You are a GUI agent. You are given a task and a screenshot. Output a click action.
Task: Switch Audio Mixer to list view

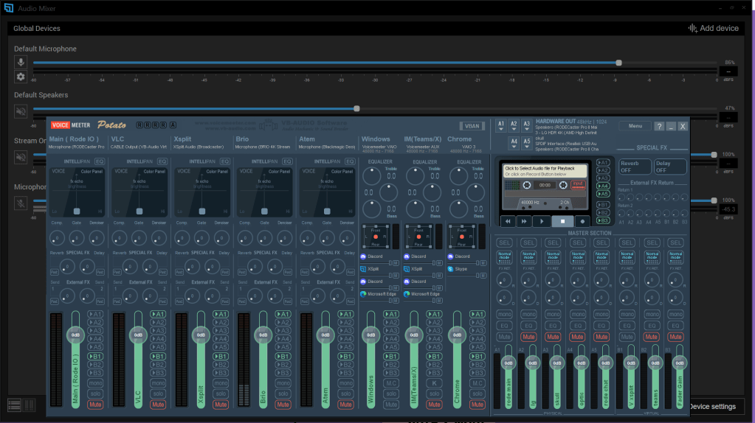14,405
